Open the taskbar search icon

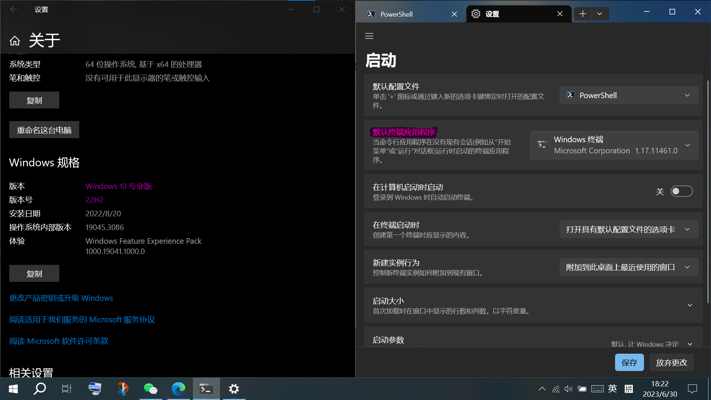pyautogui.click(x=40, y=389)
